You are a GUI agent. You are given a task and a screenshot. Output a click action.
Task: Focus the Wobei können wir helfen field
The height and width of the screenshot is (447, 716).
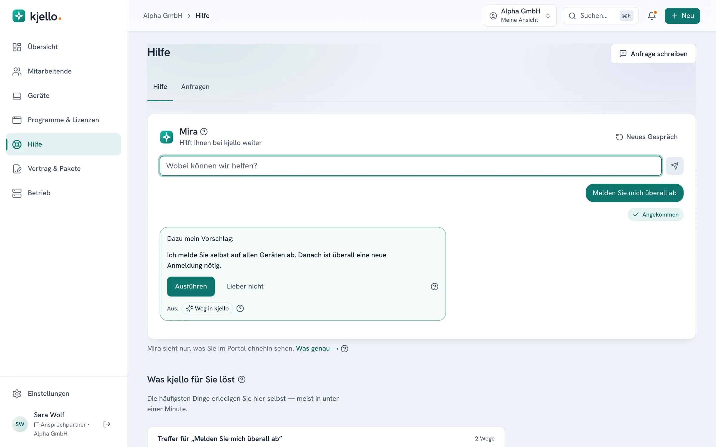[x=411, y=166]
